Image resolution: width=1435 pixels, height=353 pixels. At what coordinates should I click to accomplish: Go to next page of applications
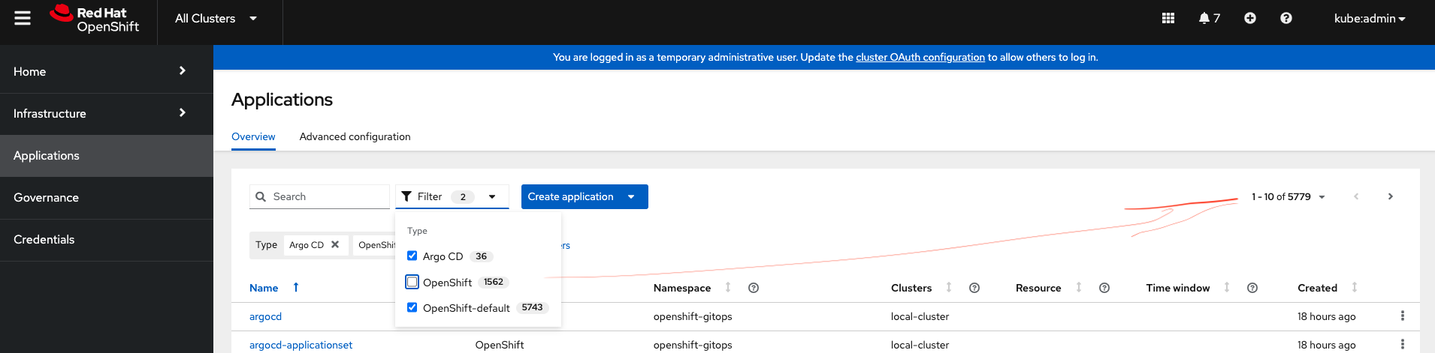[x=1390, y=196]
